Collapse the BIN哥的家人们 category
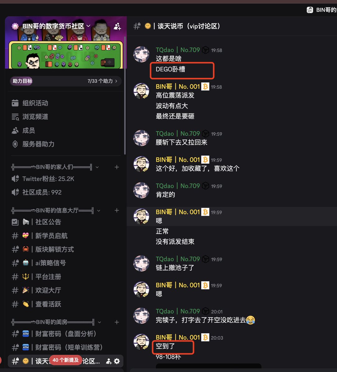The width and height of the screenshot is (337, 372). click(x=55, y=167)
